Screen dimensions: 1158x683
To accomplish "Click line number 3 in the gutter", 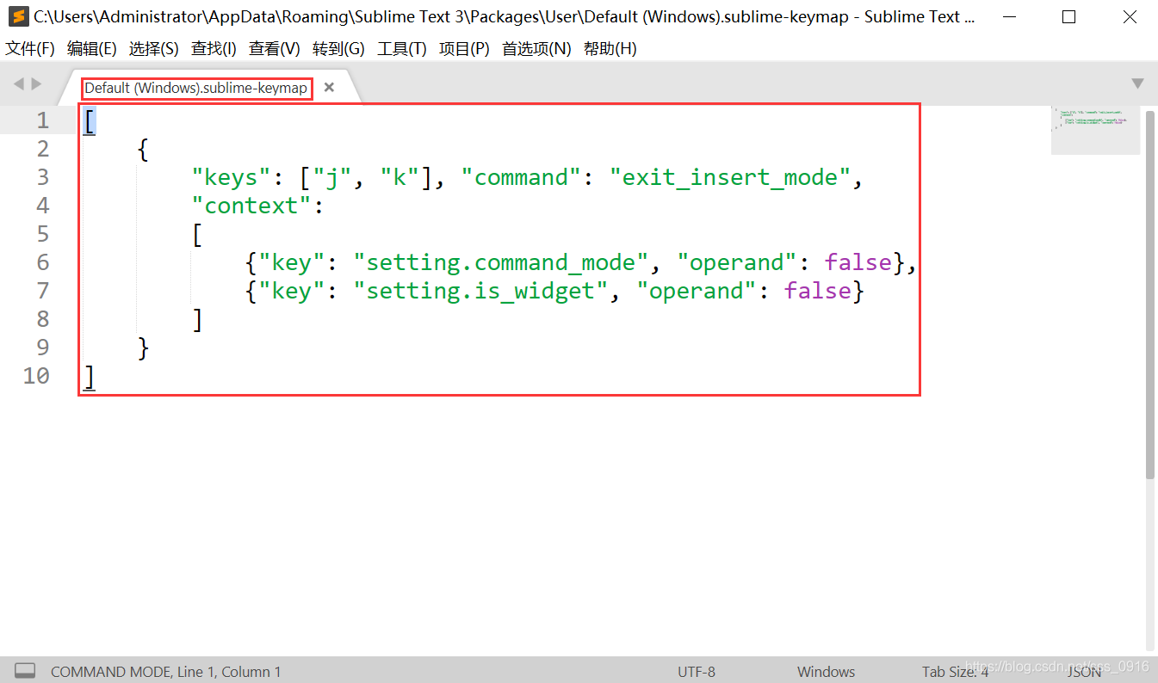I will pos(43,177).
